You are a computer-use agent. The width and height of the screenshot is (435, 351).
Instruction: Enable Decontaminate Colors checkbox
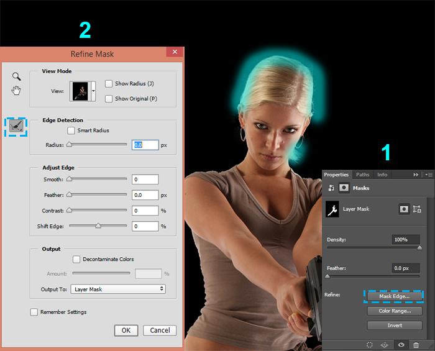coord(76,259)
